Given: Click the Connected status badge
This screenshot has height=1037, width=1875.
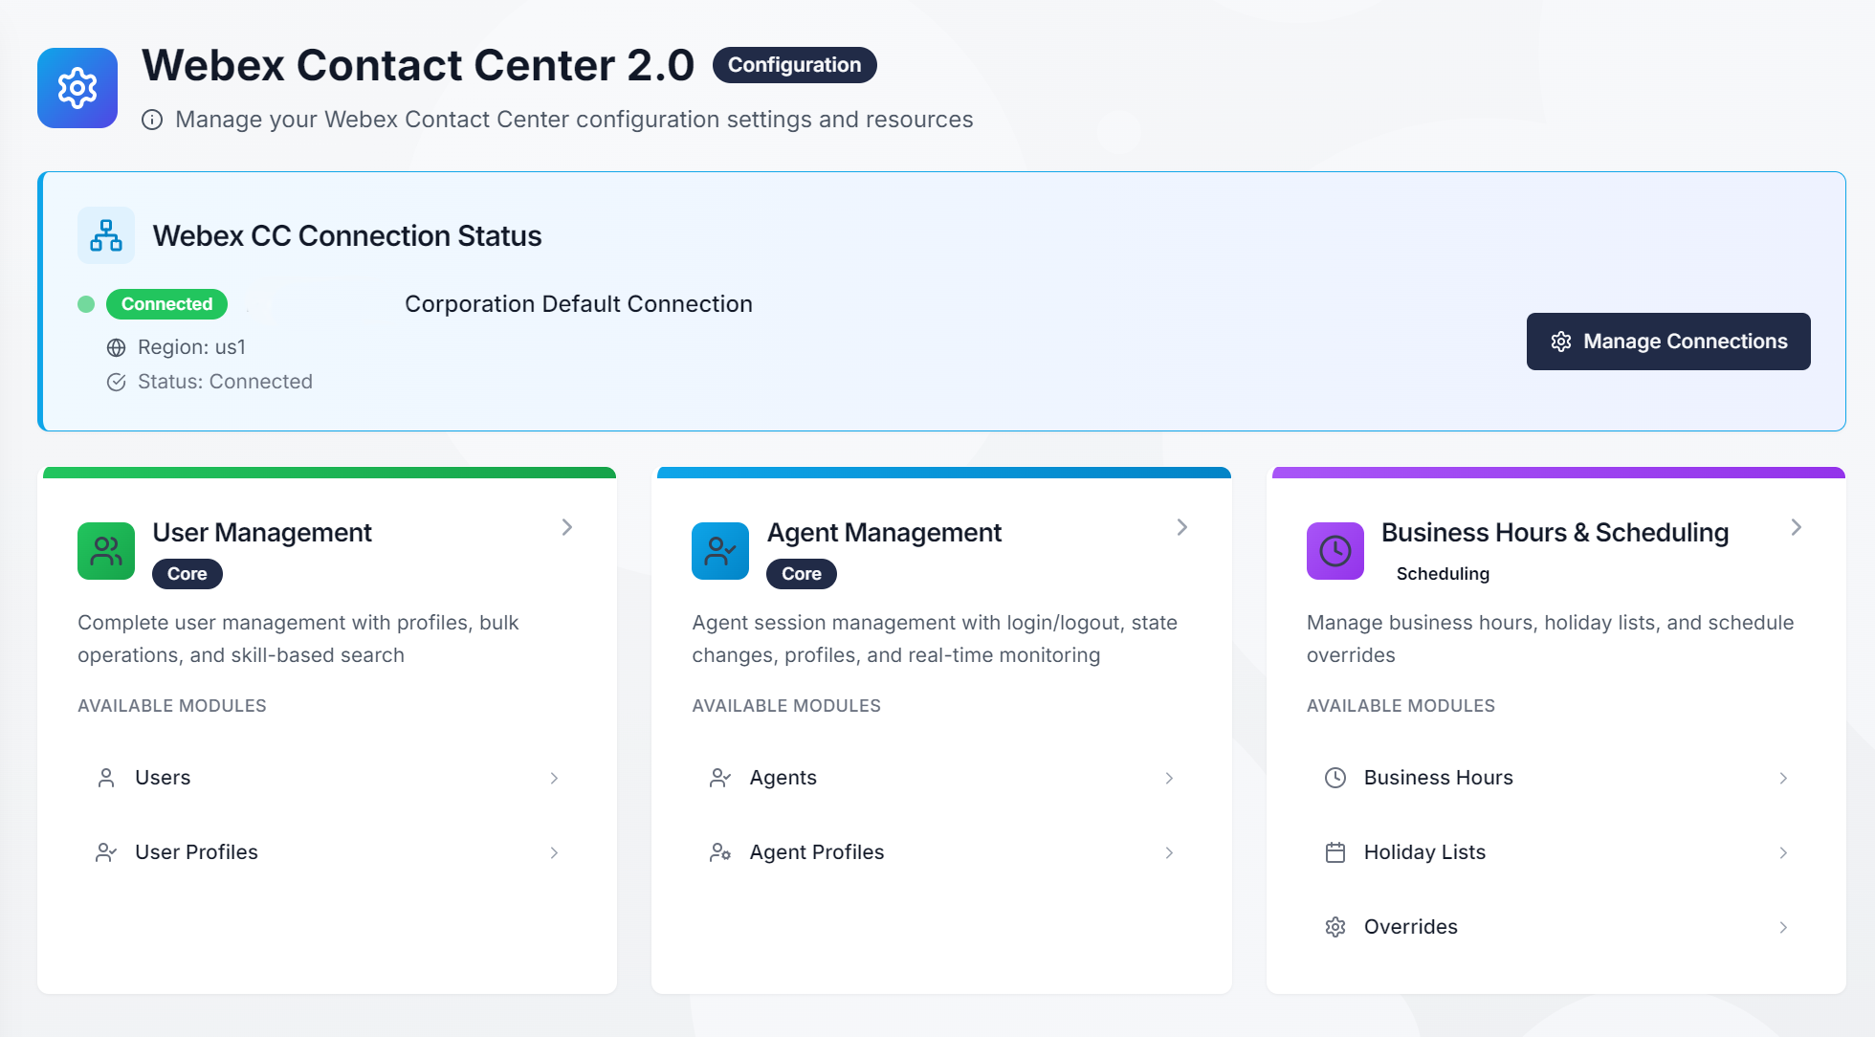Looking at the screenshot, I should click(166, 304).
